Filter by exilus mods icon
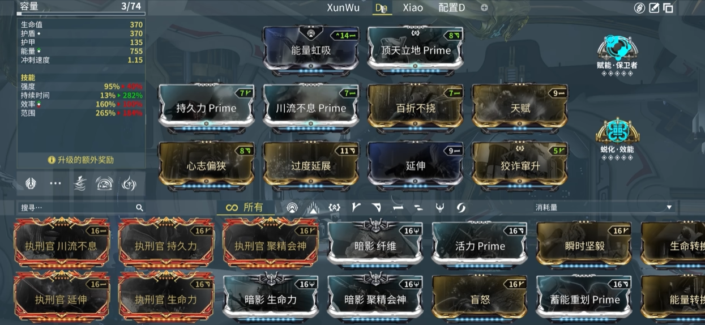 (313, 208)
